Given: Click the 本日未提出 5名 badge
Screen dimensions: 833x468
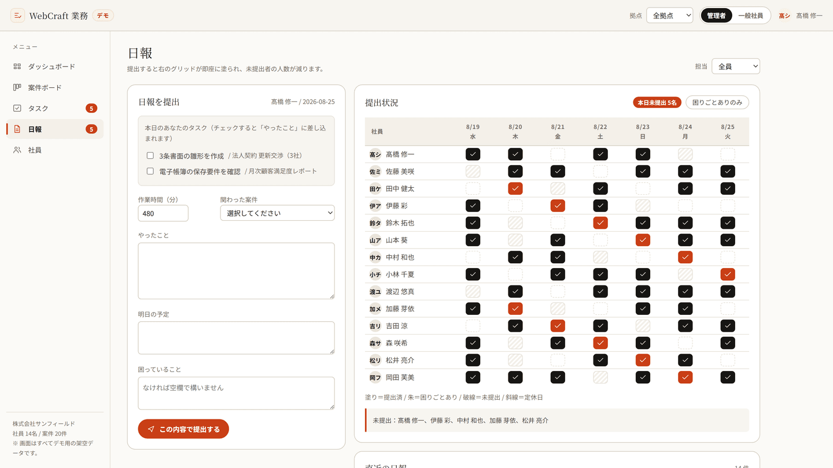Looking at the screenshot, I should click(x=658, y=102).
